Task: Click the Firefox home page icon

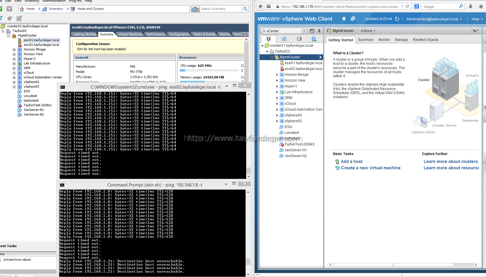Action: [x=481, y=6]
